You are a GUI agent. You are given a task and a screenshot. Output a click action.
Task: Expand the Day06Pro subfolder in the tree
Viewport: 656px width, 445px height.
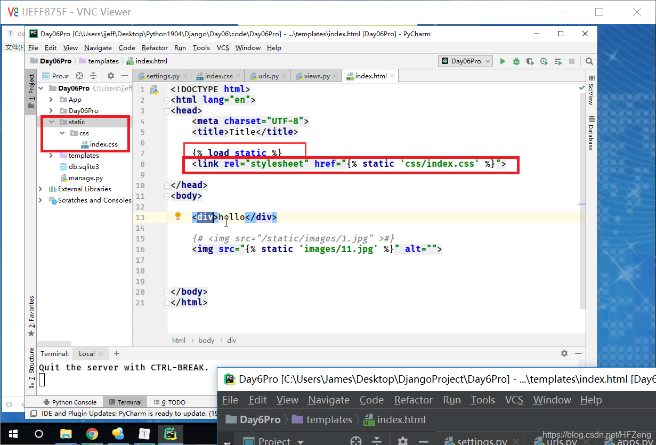click(x=51, y=111)
